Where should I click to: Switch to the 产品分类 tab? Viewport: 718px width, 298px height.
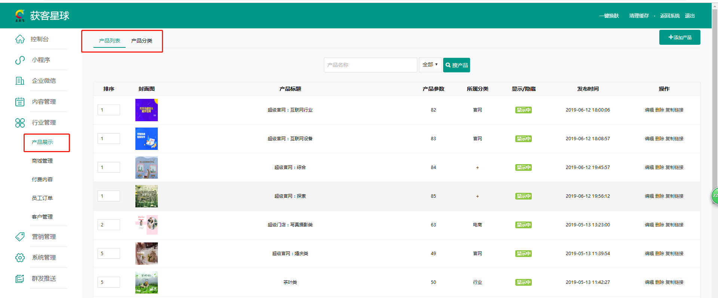click(141, 41)
